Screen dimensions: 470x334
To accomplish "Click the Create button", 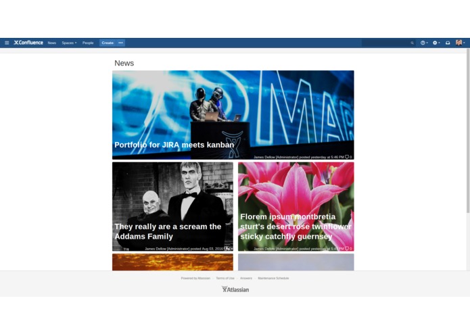I will coord(108,43).
